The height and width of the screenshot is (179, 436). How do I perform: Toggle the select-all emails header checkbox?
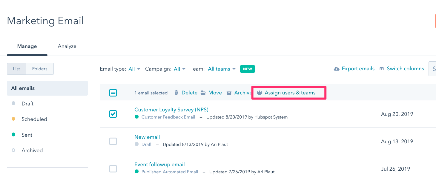coord(113,93)
